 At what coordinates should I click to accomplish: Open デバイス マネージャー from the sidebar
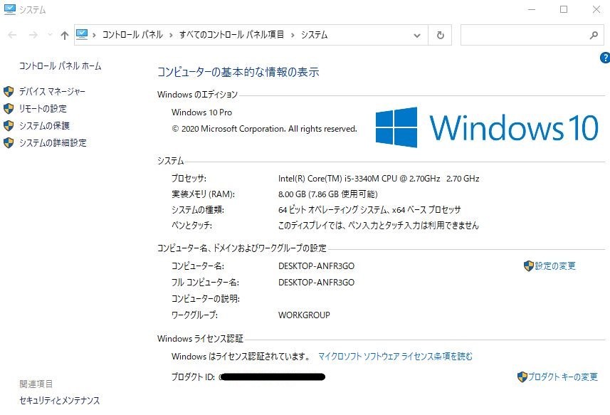point(53,91)
